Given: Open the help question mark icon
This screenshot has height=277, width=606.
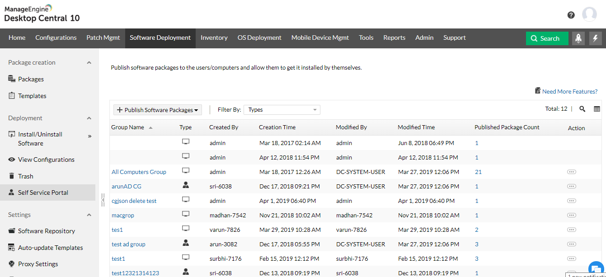Looking at the screenshot, I should tap(571, 14).
